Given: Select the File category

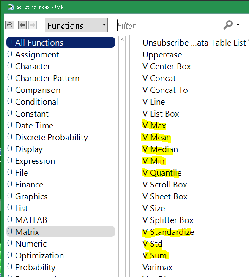Looking at the screenshot, I should tap(22, 173).
